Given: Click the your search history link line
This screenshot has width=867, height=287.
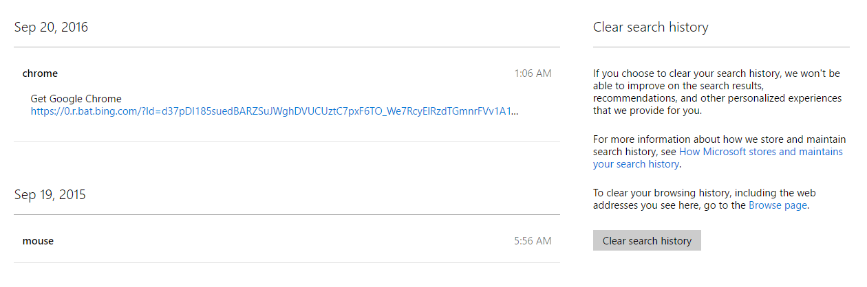Looking at the screenshot, I should coord(636,164).
